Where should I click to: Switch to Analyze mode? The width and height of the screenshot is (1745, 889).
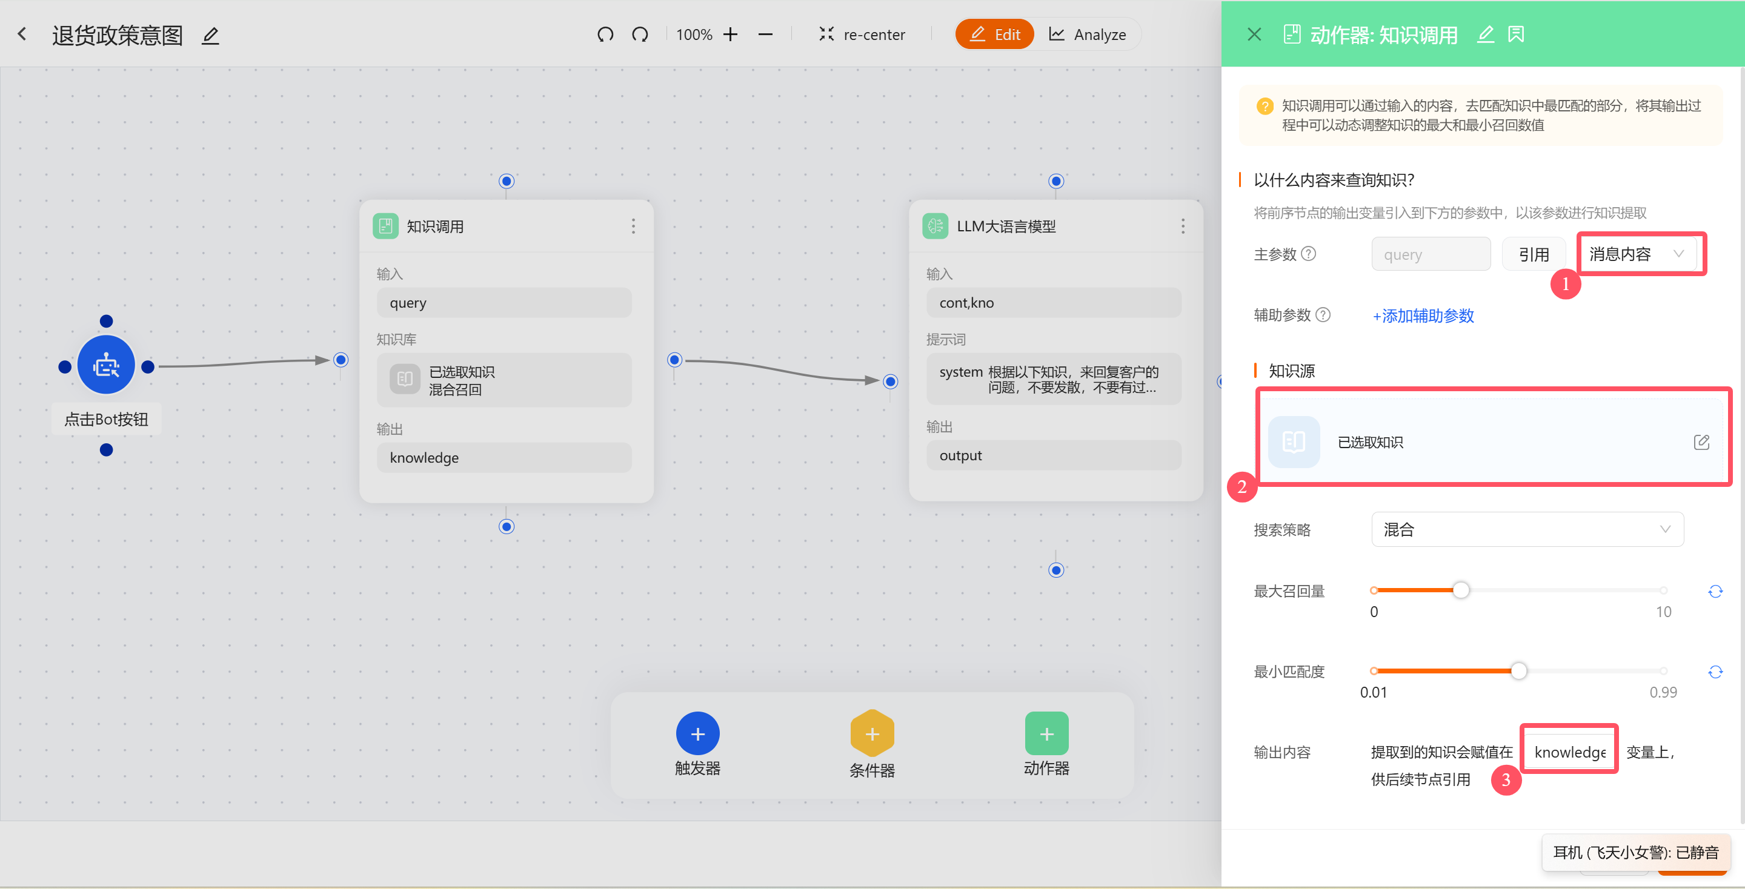point(1087,34)
